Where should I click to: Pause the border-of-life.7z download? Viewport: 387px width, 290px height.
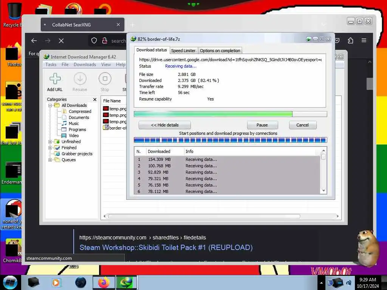[x=262, y=125]
